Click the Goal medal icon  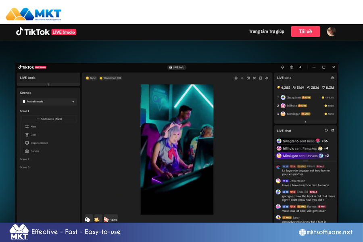pyautogui.click(x=27, y=135)
